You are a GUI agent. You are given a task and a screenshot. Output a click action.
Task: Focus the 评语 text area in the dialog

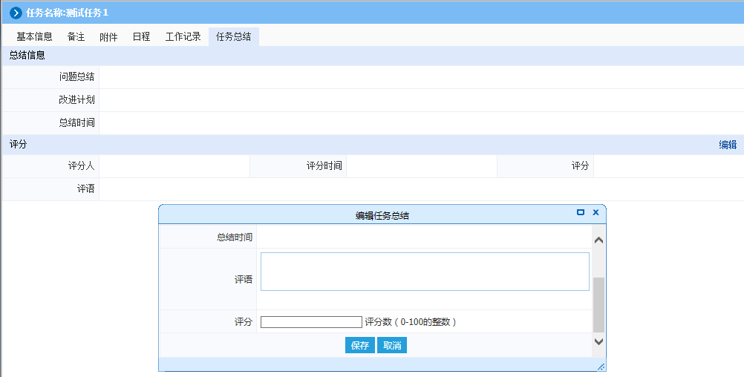click(x=424, y=272)
